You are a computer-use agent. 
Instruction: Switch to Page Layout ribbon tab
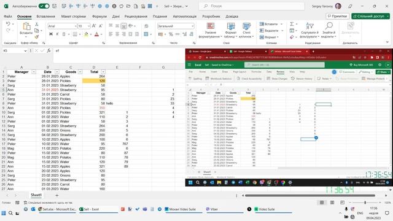pos(74,17)
